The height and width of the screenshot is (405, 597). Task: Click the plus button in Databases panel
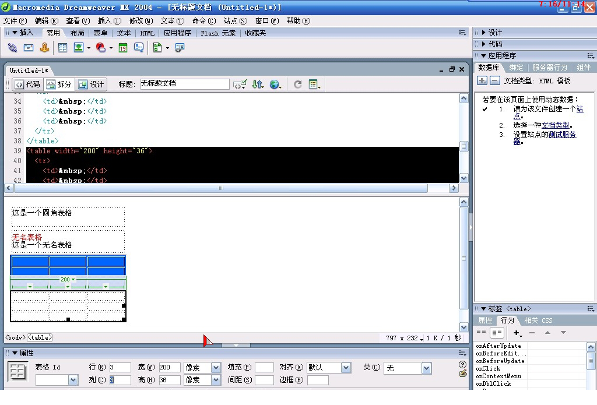[482, 80]
